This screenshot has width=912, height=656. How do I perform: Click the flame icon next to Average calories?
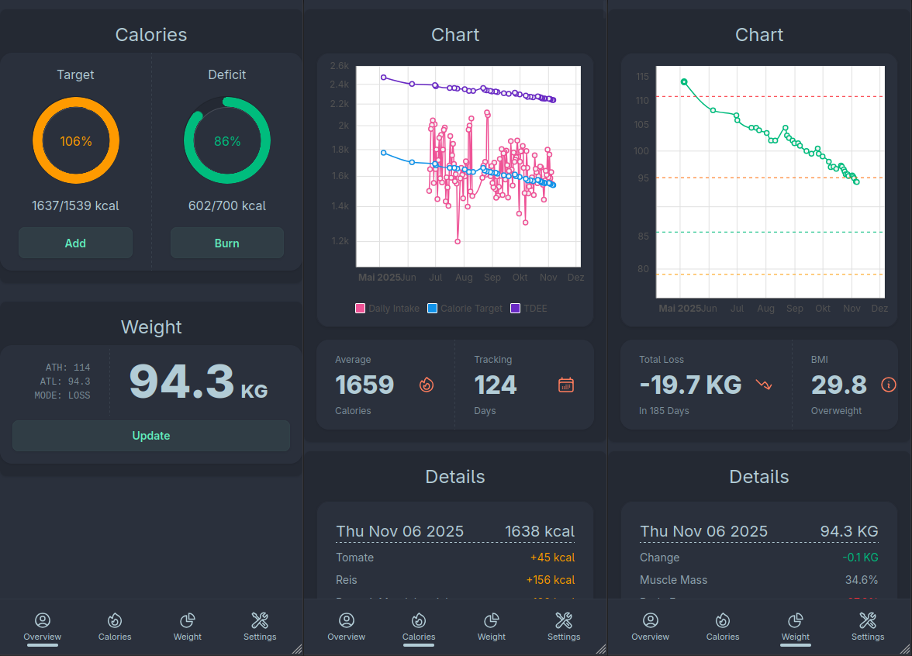(x=427, y=385)
